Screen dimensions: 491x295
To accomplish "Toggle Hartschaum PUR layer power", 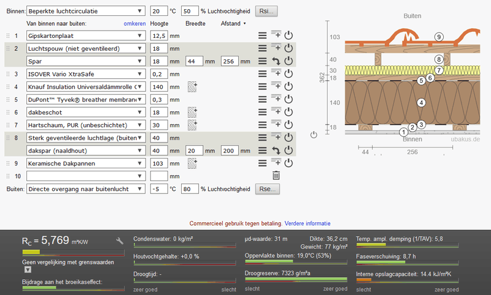I will pyautogui.click(x=288, y=125).
